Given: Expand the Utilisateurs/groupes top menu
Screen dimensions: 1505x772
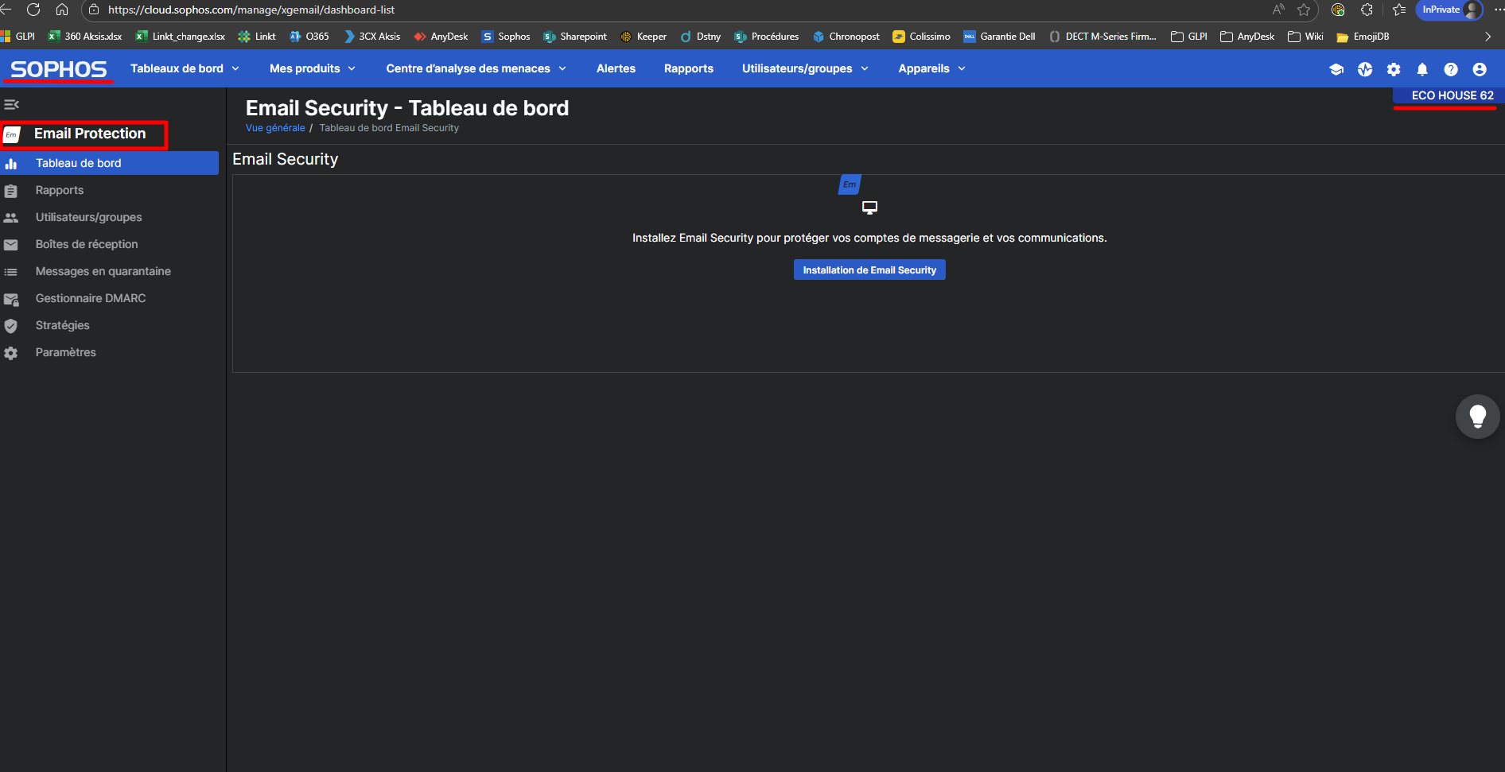Looking at the screenshot, I should (805, 68).
